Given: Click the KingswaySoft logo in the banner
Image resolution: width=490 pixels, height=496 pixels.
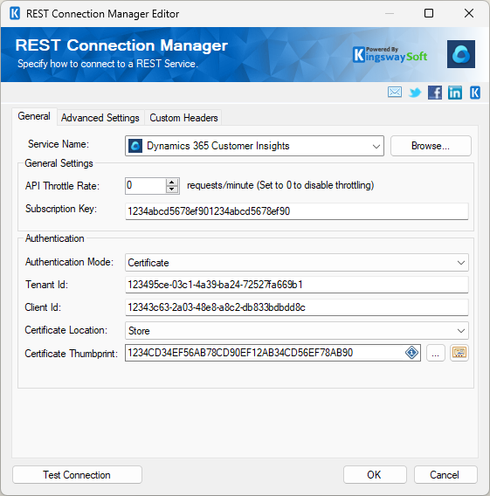Looking at the screenshot, I should (390, 55).
